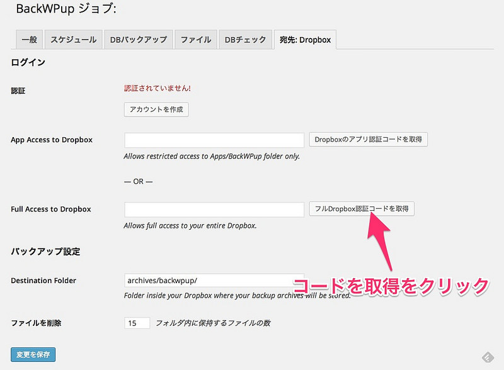The height and width of the screenshot is (370, 504).
Task: Get the Dropbox app authentication code
Action: [369, 140]
